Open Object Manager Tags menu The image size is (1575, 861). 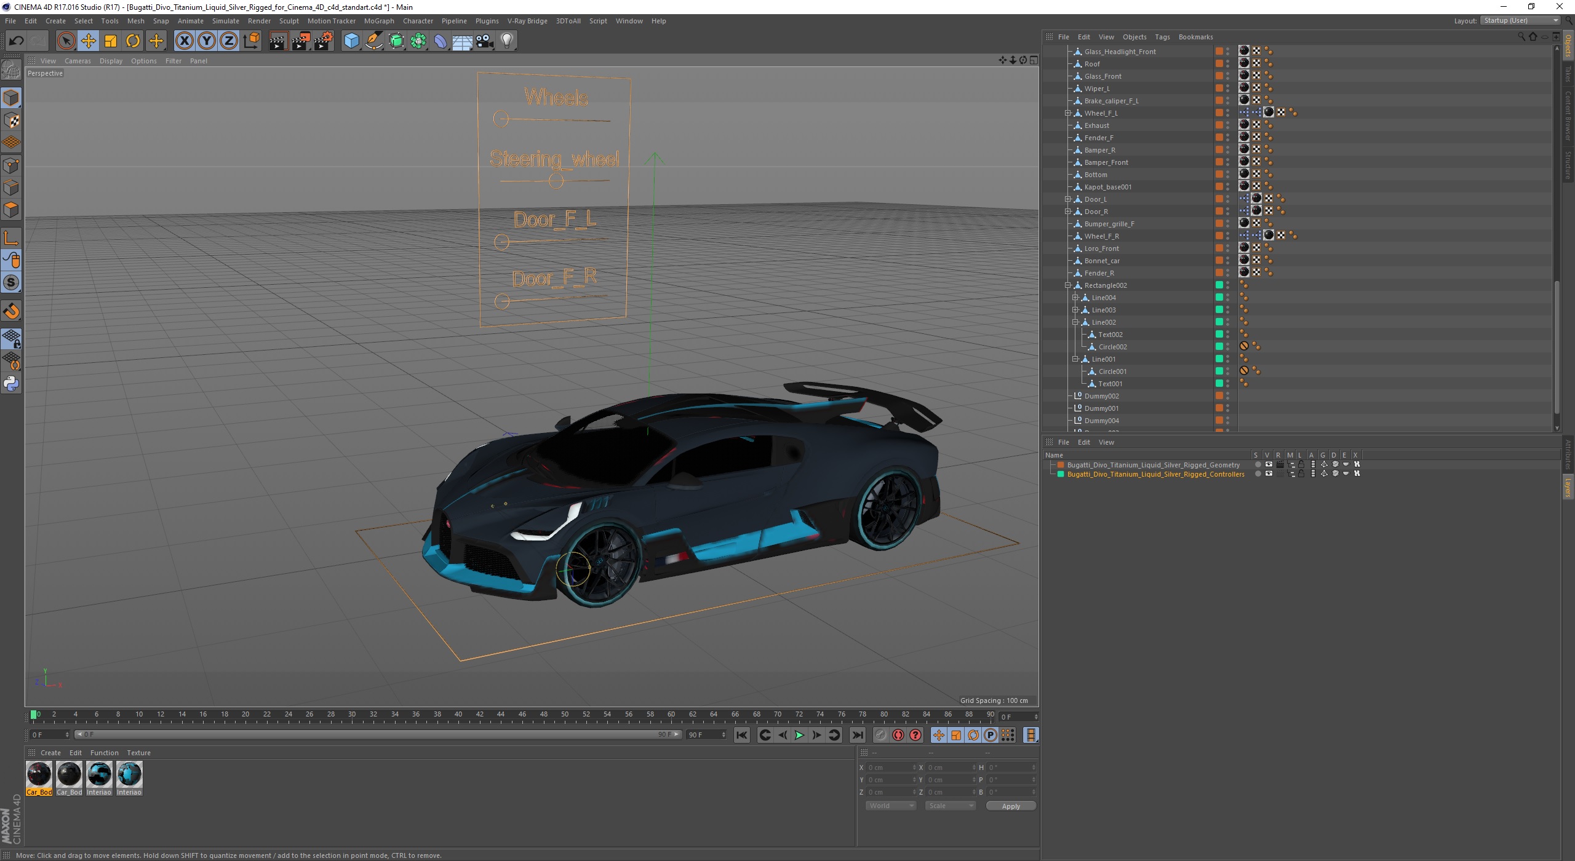1162,37
